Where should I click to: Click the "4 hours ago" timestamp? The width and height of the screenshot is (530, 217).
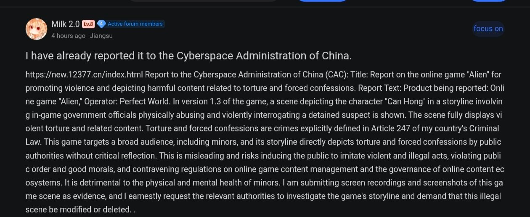tap(68, 36)
